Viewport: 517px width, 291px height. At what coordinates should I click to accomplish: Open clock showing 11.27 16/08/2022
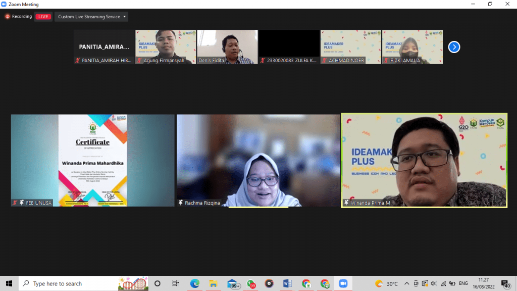coord(484,283)
